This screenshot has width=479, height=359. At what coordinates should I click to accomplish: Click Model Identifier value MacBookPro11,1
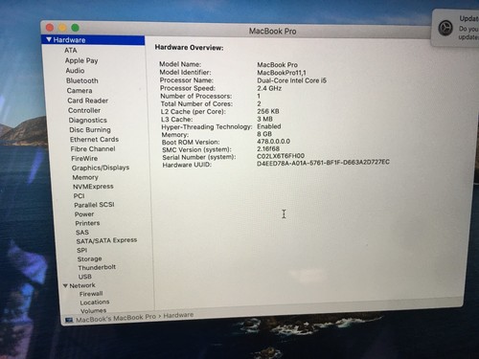pos(282,73)
